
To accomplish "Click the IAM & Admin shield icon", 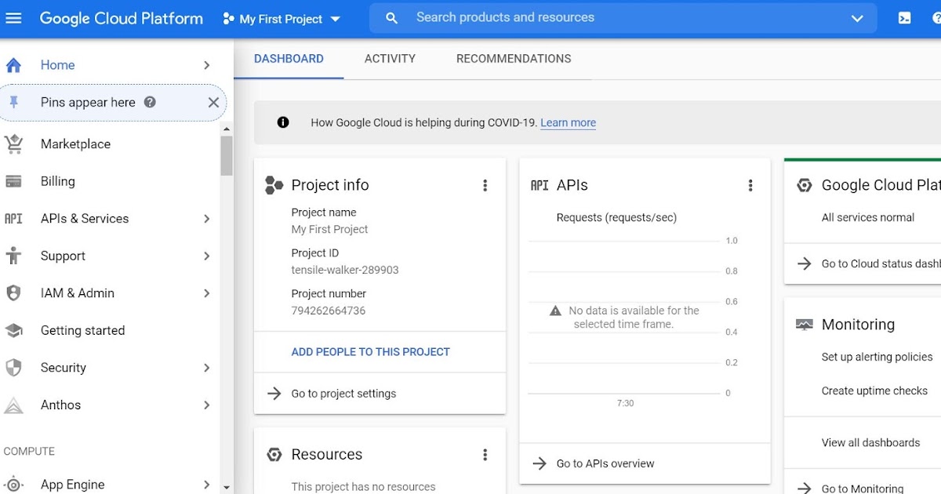I will click(13, 293).
